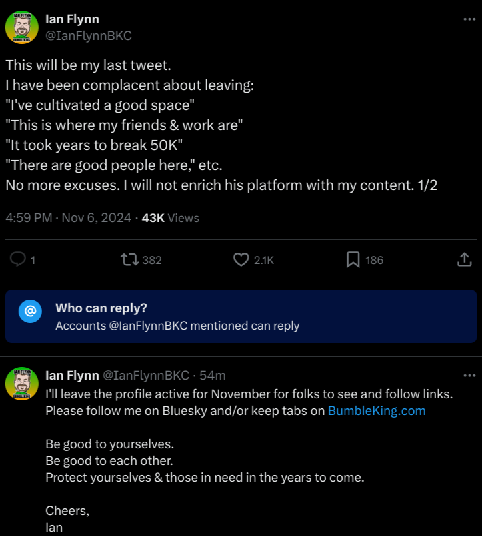Click the Ian Flynn display name at top
The image size is (482, 555).
tap(72, 19)
